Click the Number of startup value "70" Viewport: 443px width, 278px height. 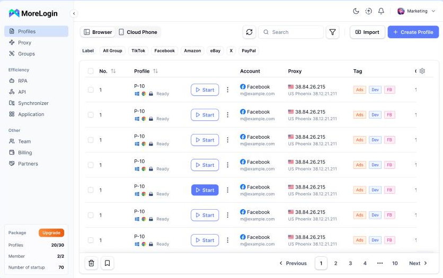click(61, 267)
